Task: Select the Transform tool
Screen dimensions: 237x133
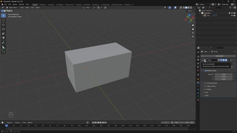Action: tap(3, 38)
